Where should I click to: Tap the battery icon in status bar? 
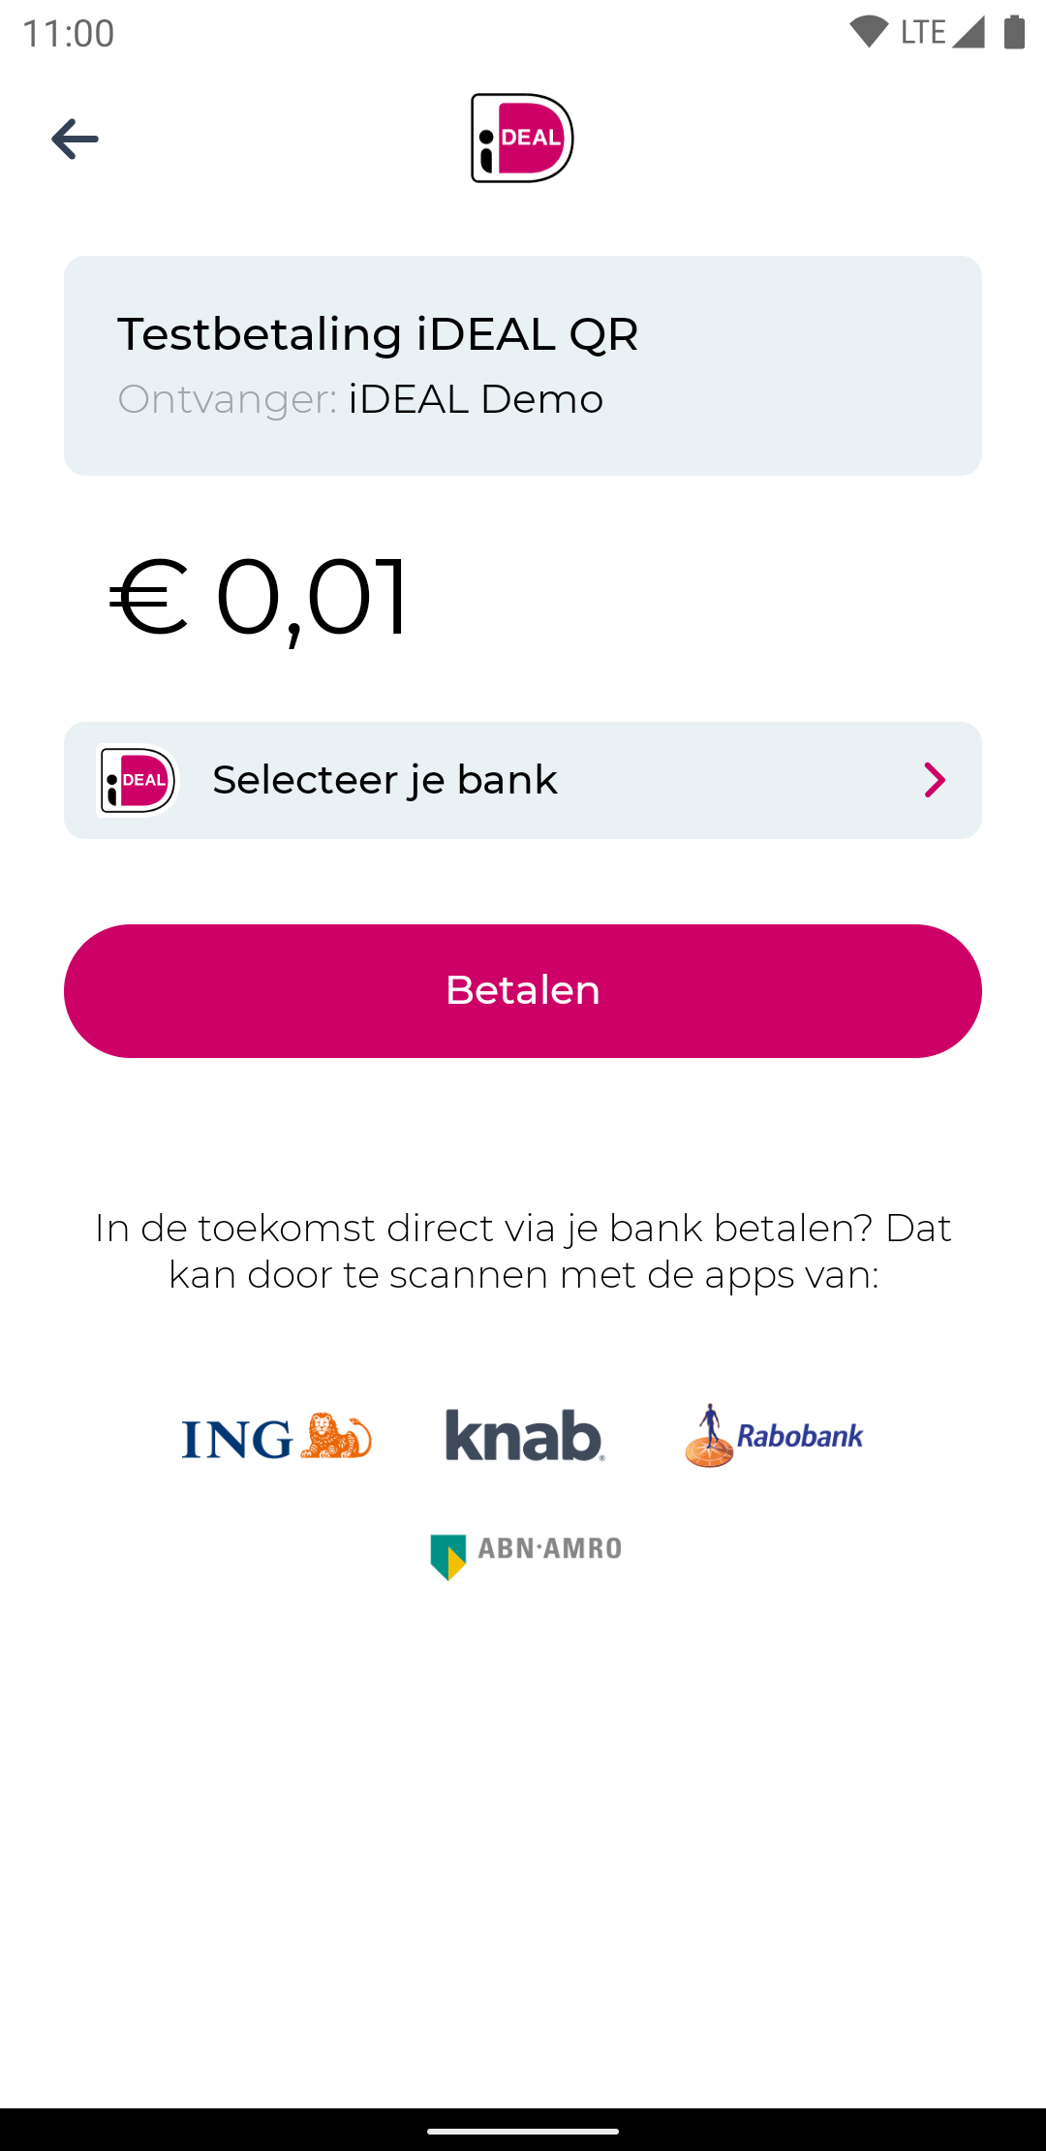[1014, 32]
